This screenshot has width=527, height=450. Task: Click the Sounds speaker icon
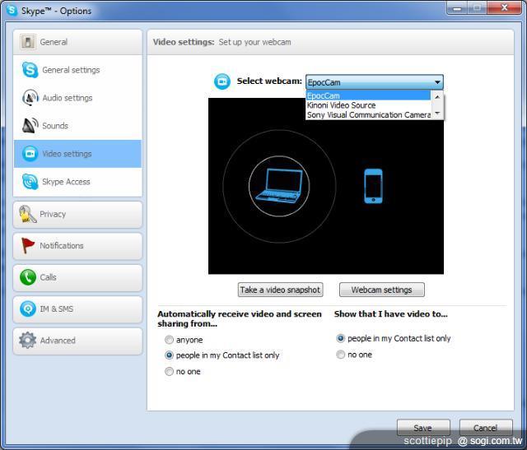pyautogui.click(x=30, y=126)
